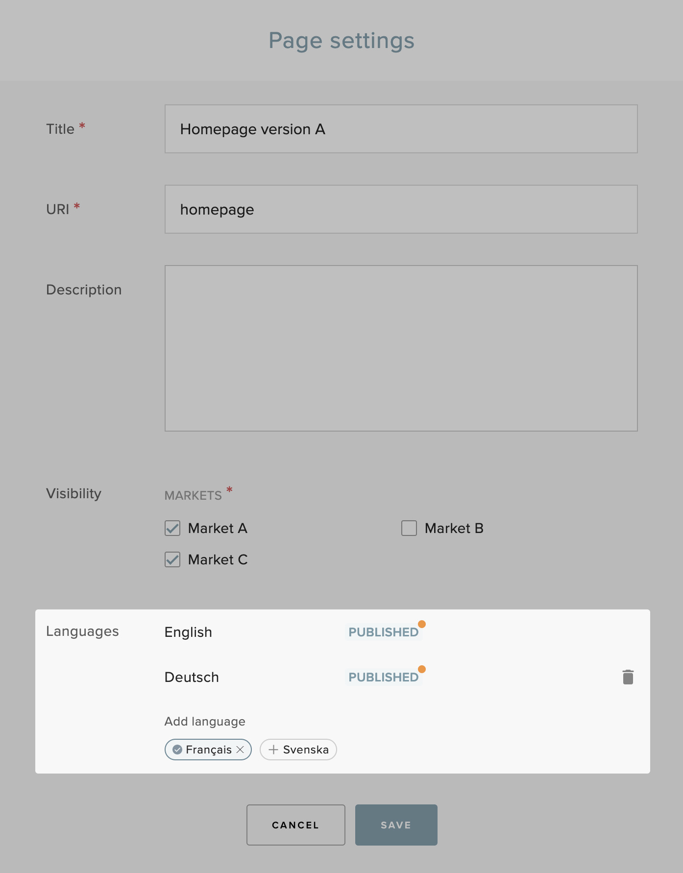
Task: Click the orange dot on Deutsch status
Action: 422,669
